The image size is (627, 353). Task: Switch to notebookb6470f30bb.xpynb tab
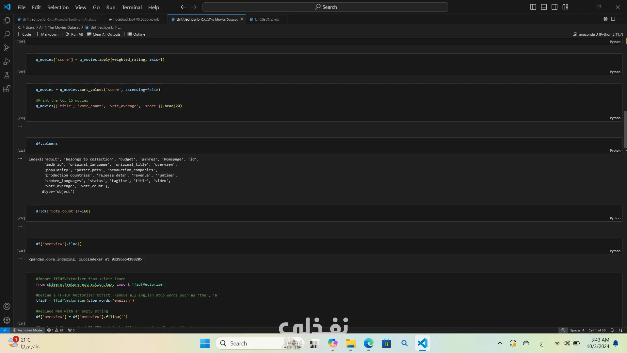coord(136,19)
